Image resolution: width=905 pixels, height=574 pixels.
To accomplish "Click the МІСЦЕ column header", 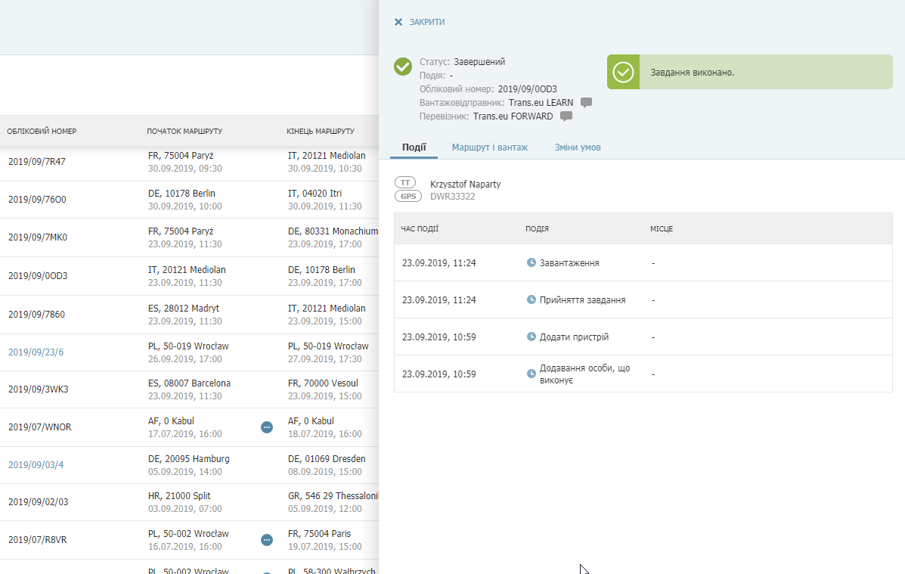I will coord(662,228).
